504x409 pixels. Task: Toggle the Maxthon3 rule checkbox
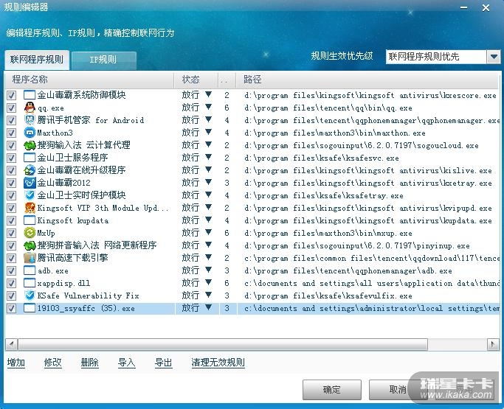[12, 133]
